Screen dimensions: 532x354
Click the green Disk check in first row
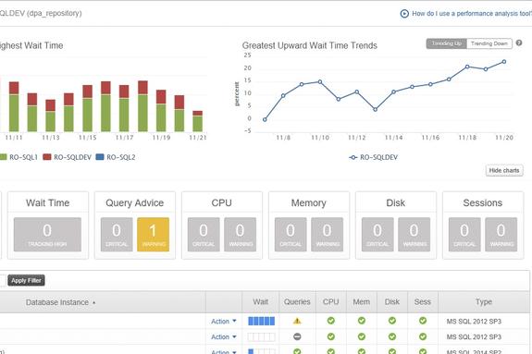click(x=392, y=321)
